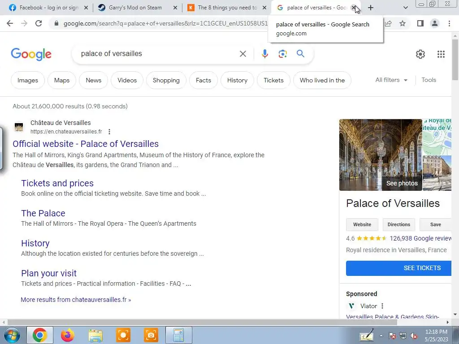459x344 pixels.
Task: Open Firefox from the taskbar
Action: pos(68,335)
